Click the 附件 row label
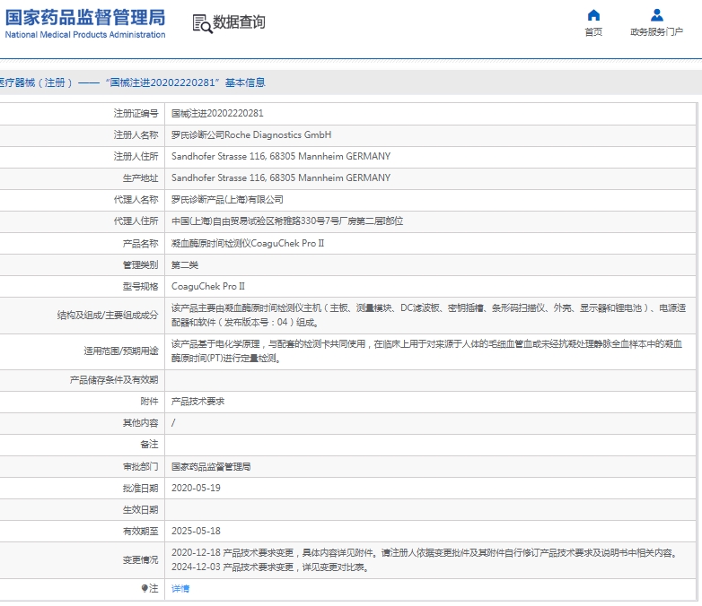 149,402
